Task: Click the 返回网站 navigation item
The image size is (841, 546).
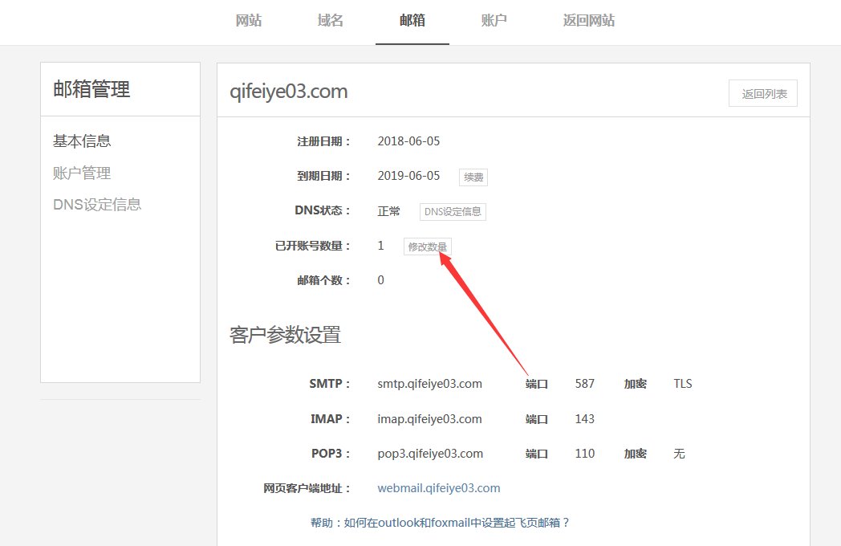Action: click(589, 21)
